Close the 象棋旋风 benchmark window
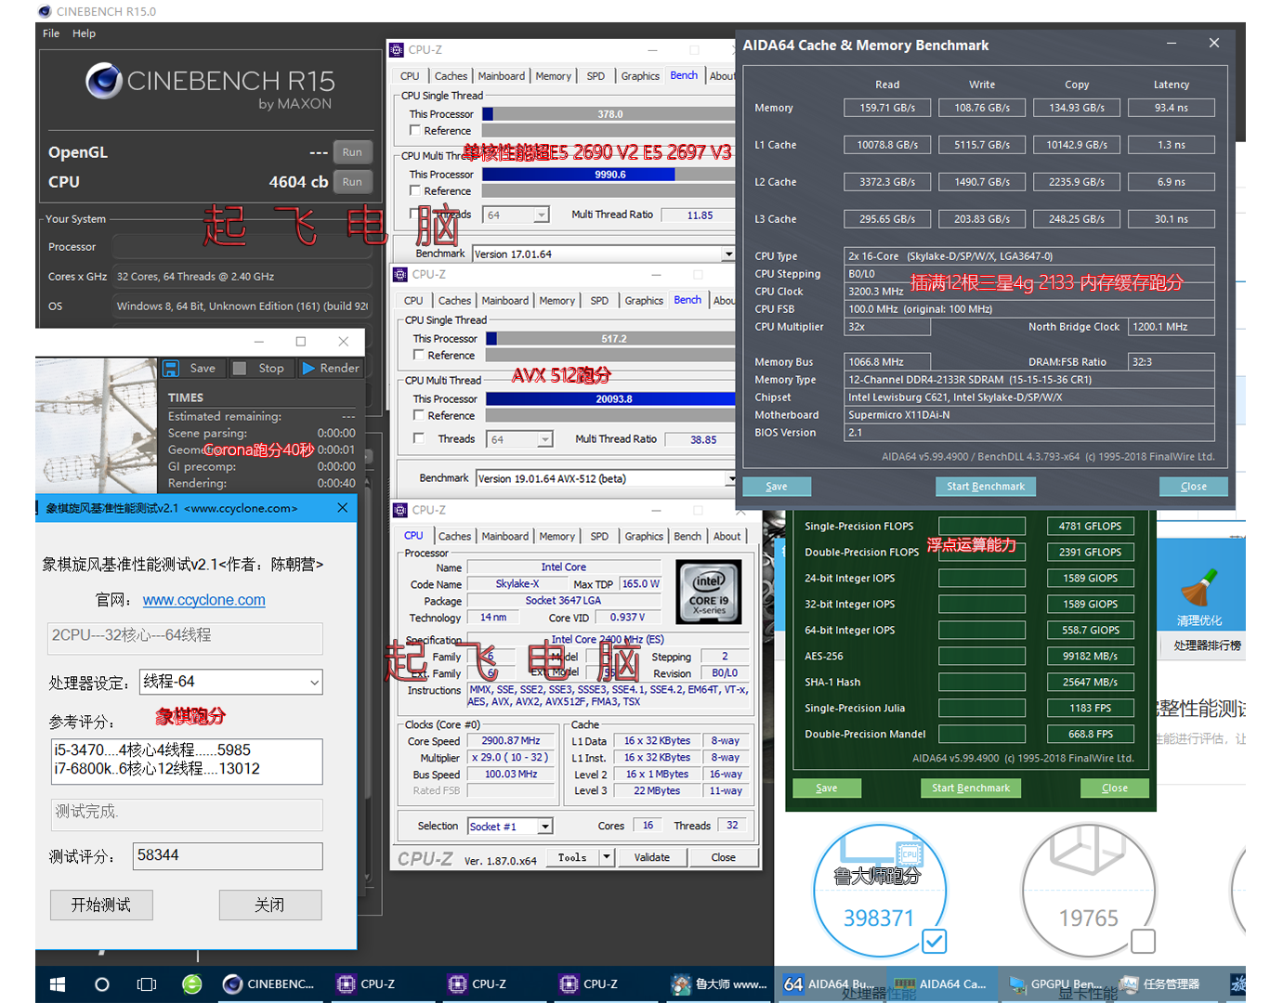Screen dimensions: 1283x1003 click(x=343, y=508)
